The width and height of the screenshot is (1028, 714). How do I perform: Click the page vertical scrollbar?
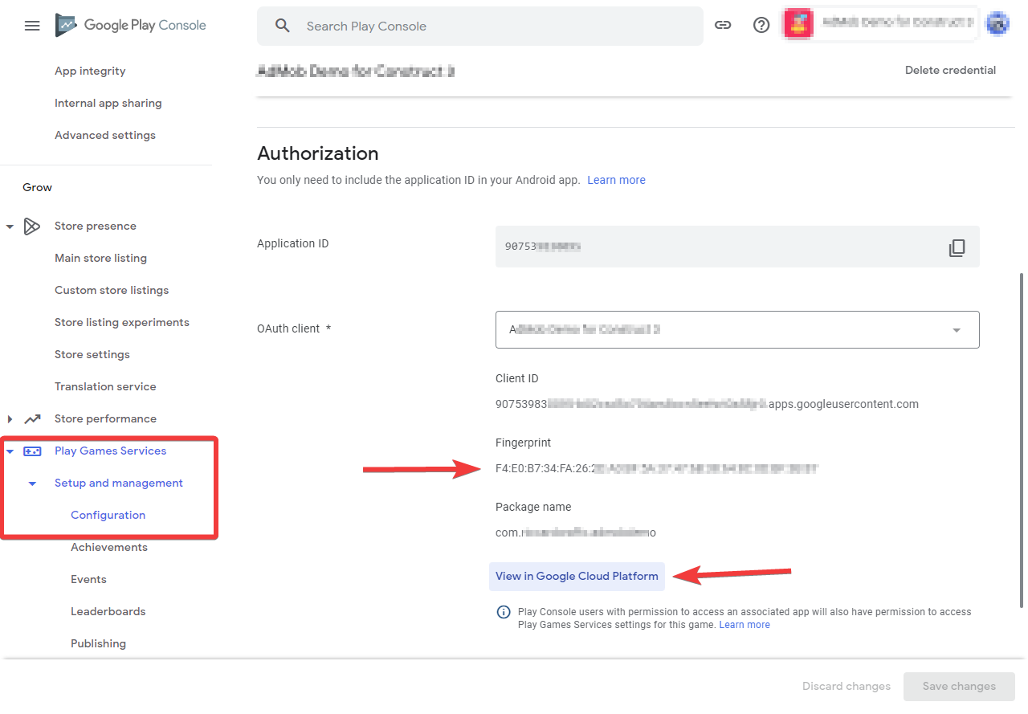(x=1022, y=440)
